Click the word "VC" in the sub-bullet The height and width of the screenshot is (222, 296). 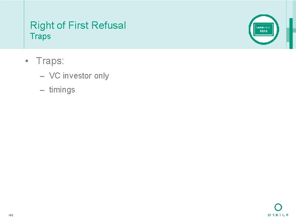[x=55, y=76]
